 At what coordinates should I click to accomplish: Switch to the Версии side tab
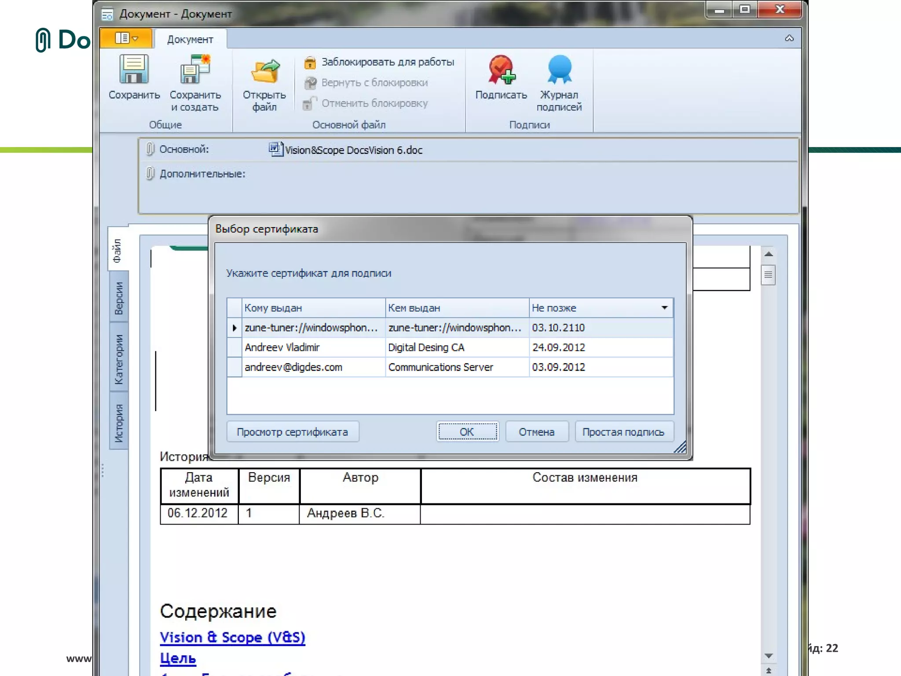point(119,298)
